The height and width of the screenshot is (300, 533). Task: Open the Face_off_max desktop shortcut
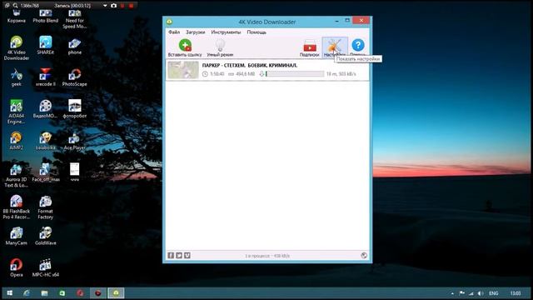(45, 172)
